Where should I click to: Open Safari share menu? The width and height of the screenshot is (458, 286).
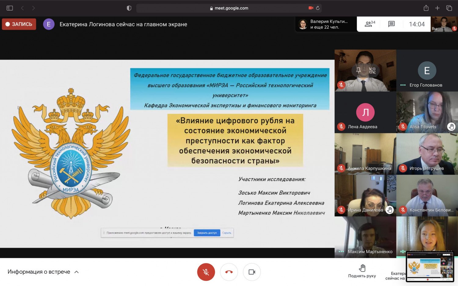[x=426, y=8]
